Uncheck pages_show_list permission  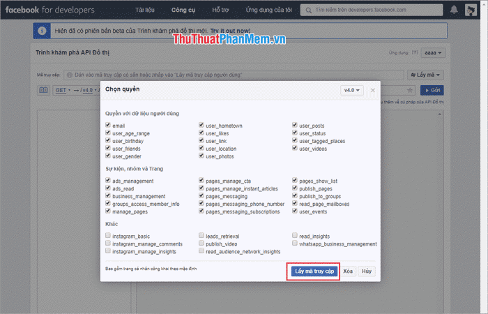point(295,180)
